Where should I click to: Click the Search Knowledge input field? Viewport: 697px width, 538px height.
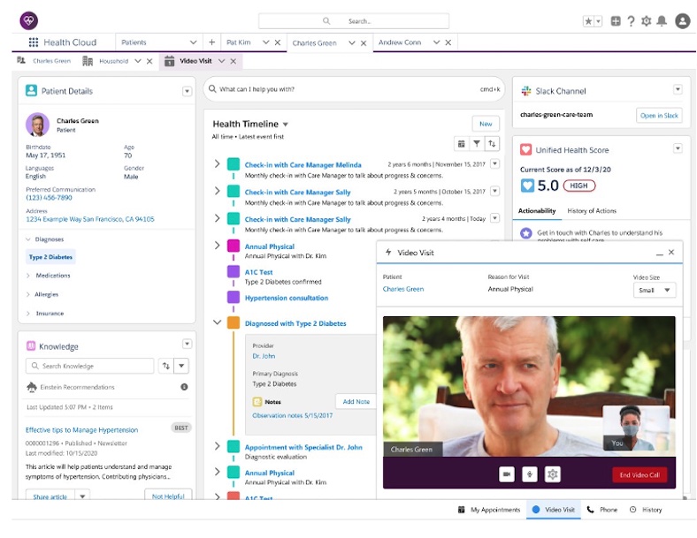click(x=93, y=366)
